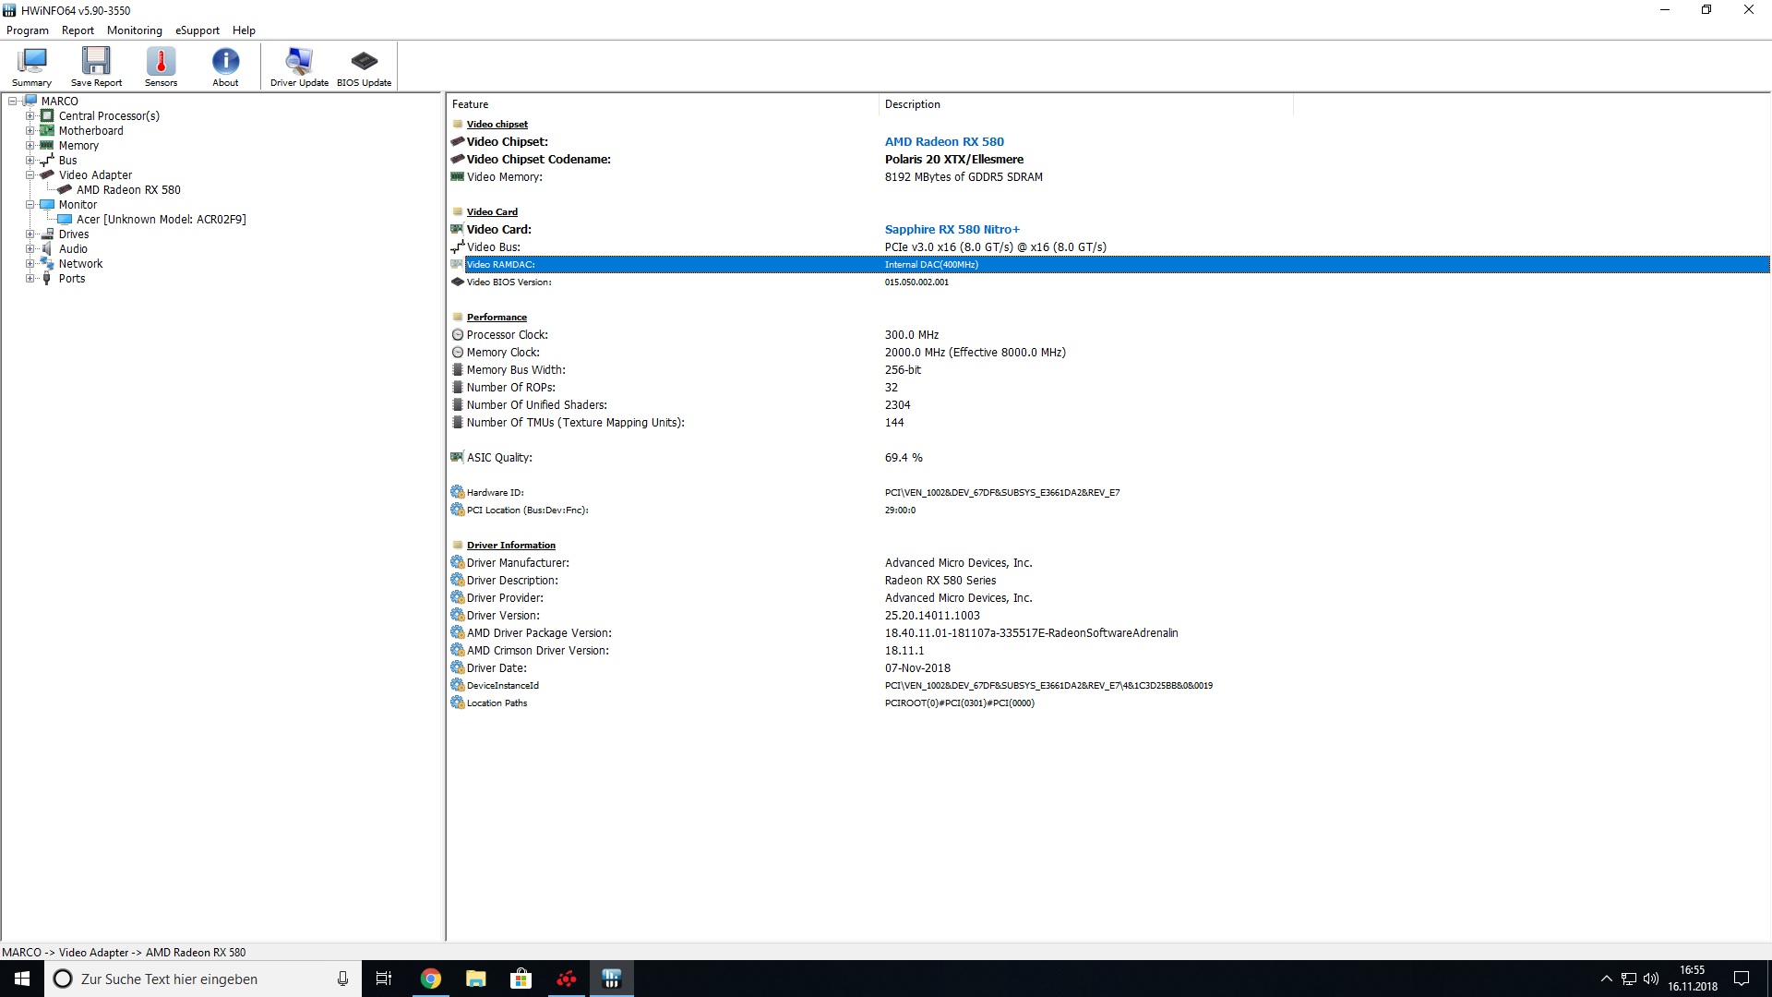1772x997 pixels.
Task: Open the Summary toolbar icon
Action: point(31,66)
